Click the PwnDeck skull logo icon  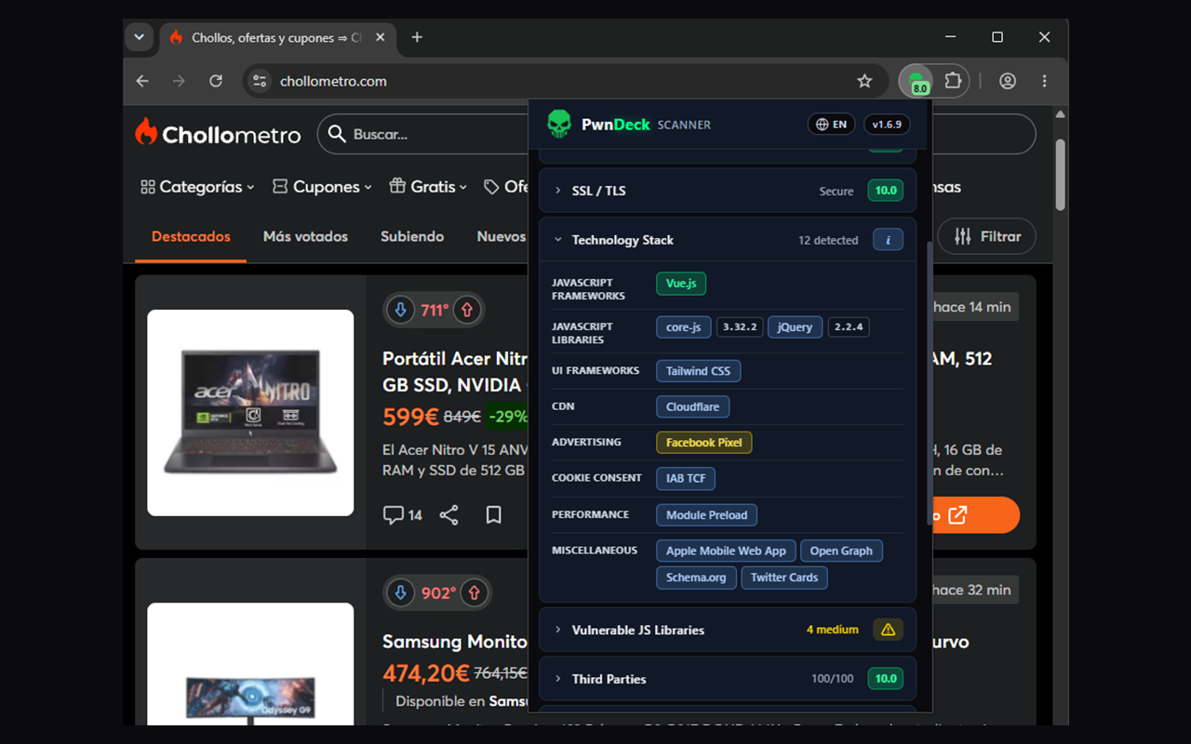tap(558, 124)
